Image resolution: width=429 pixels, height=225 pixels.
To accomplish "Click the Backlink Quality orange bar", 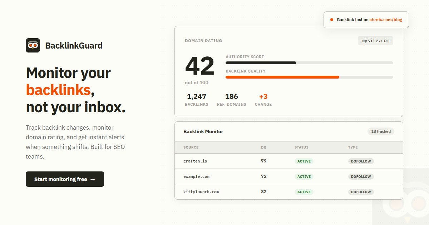I will [x=282, y=77].
